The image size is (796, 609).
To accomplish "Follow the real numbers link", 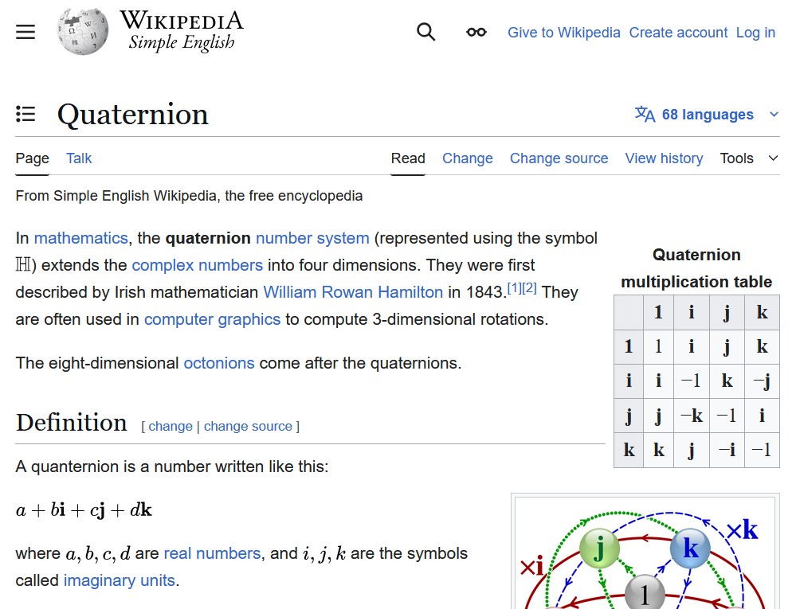I will tap(212, 553).
